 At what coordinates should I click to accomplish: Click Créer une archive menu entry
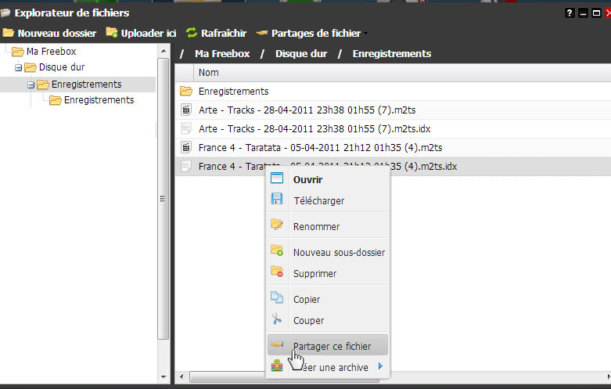pos(328,367)
